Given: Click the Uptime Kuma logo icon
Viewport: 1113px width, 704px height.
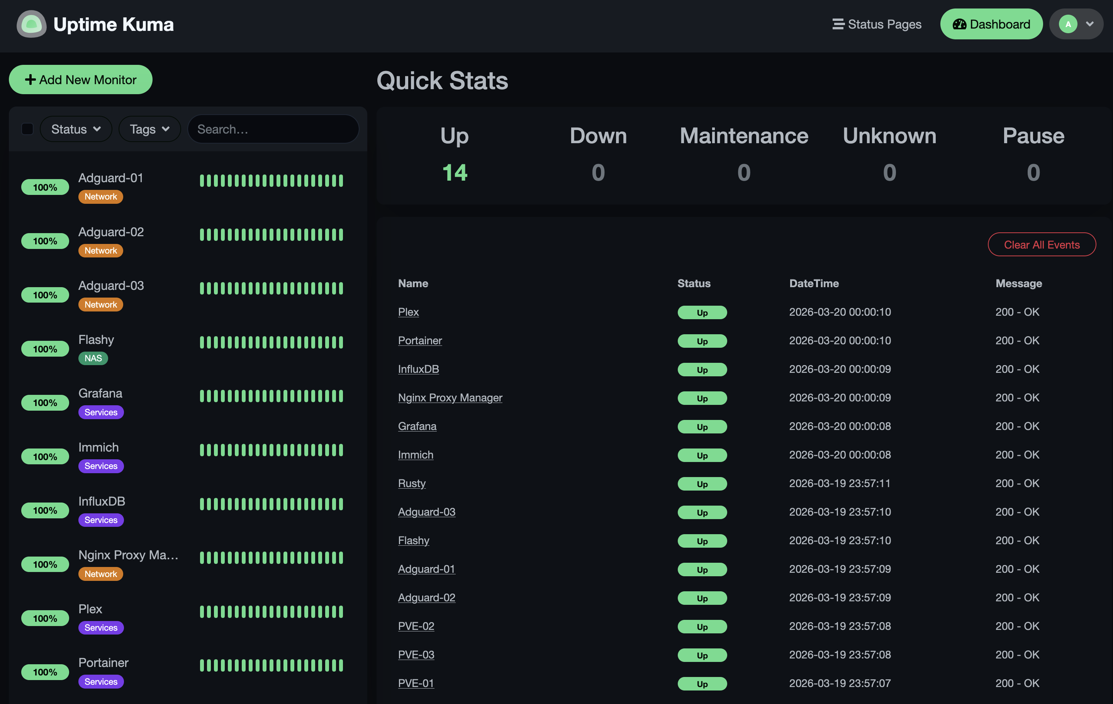Looking at the screenshot, I should (x=31, y=24).
